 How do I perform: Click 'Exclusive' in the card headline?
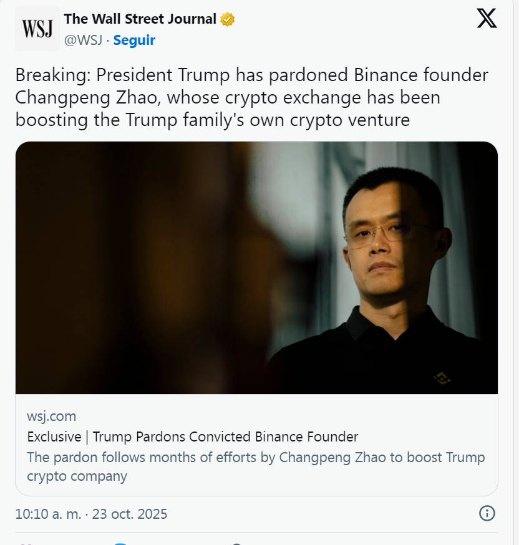pos(54,436)
